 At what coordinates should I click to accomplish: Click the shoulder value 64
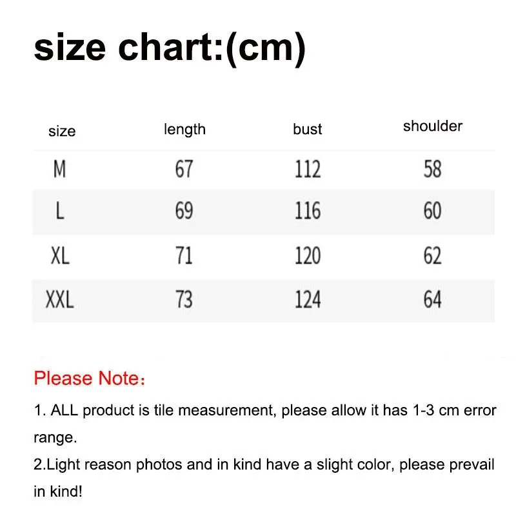[x=432, y=299]
